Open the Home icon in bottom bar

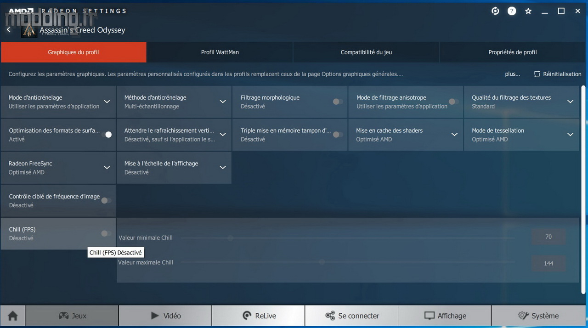[13, 316]
